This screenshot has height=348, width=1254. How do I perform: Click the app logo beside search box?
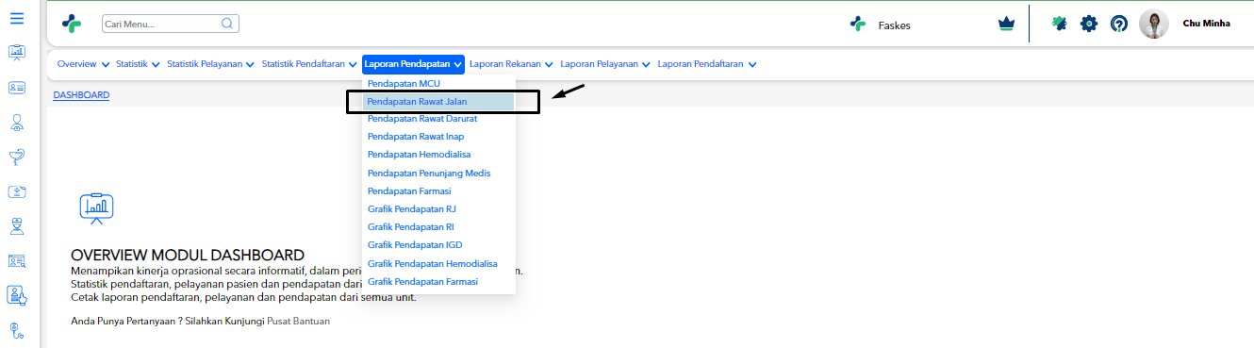click(x=72, y=24)
